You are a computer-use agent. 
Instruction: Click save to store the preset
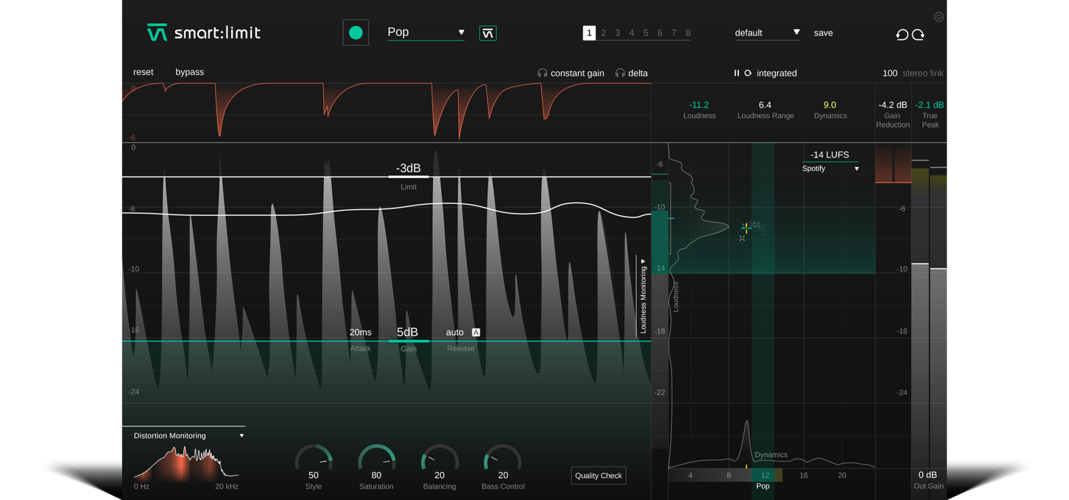click(x=823, y=33)
